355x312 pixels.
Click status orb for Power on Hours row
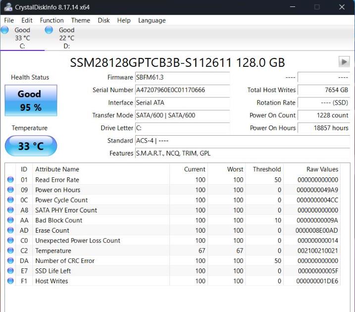[x=10, y=190]
